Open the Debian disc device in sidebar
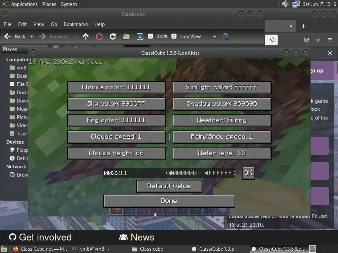338x253 pixels. point(19,158)
